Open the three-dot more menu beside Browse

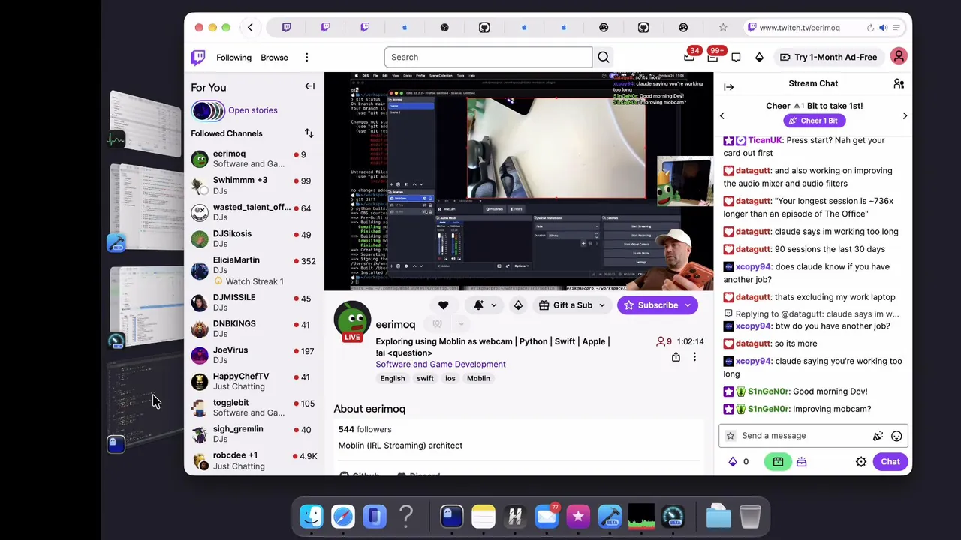pos(306,58)
